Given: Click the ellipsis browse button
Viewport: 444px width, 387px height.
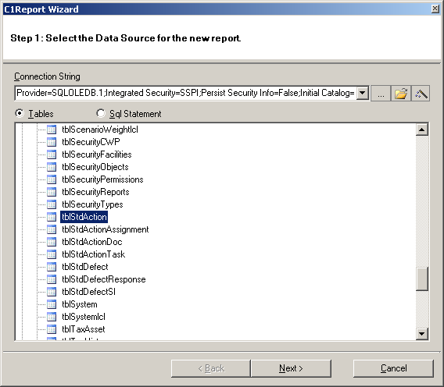Looking at the screenshot, I should click(381, 94).
